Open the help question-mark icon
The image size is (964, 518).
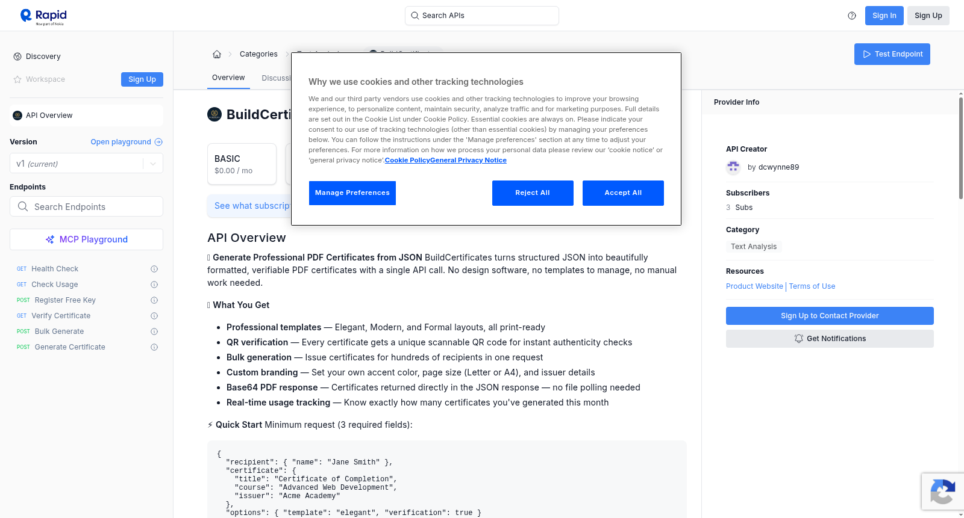click(852, 16)
